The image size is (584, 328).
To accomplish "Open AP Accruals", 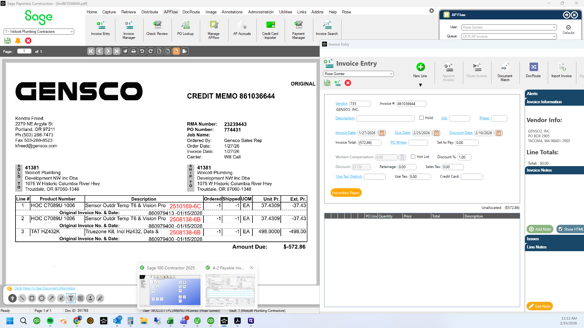I will 242,28.
